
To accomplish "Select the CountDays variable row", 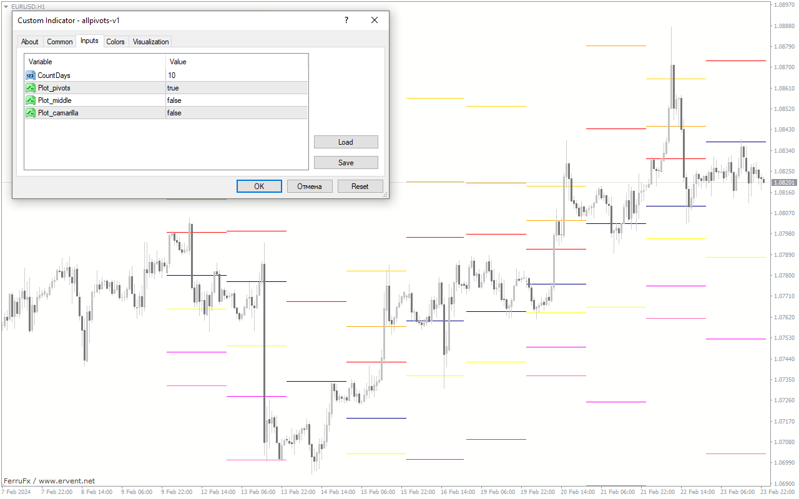I will click(166, 75).
